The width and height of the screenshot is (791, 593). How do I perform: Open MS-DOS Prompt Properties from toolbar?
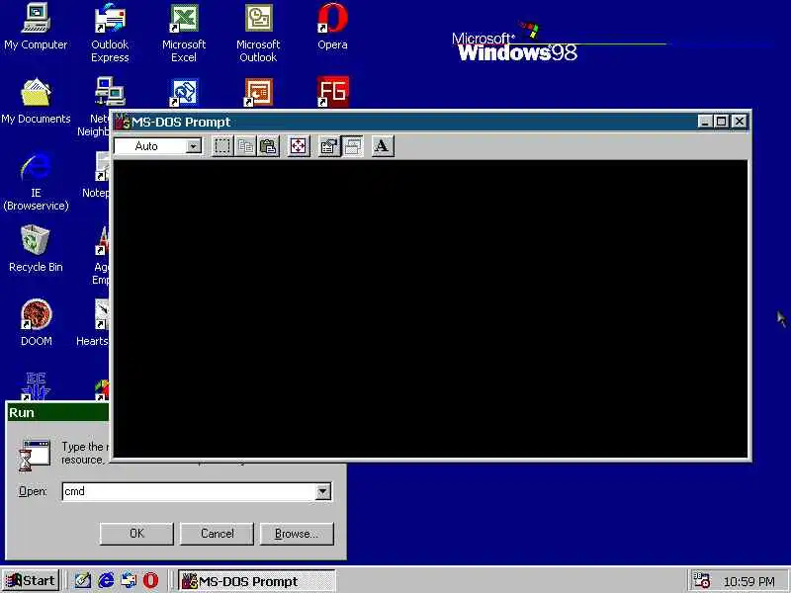pyautogui.click(x=328, y=146)
